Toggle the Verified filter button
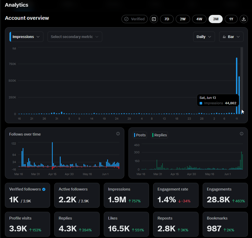The height and width of the screenshot is (238, 252). pyautogui.click(x=135, y=19)
